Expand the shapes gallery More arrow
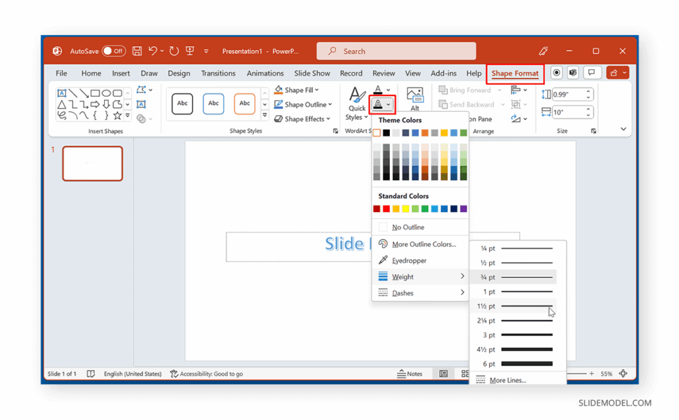This screenshot has height=420, width=679. point(127,115)
